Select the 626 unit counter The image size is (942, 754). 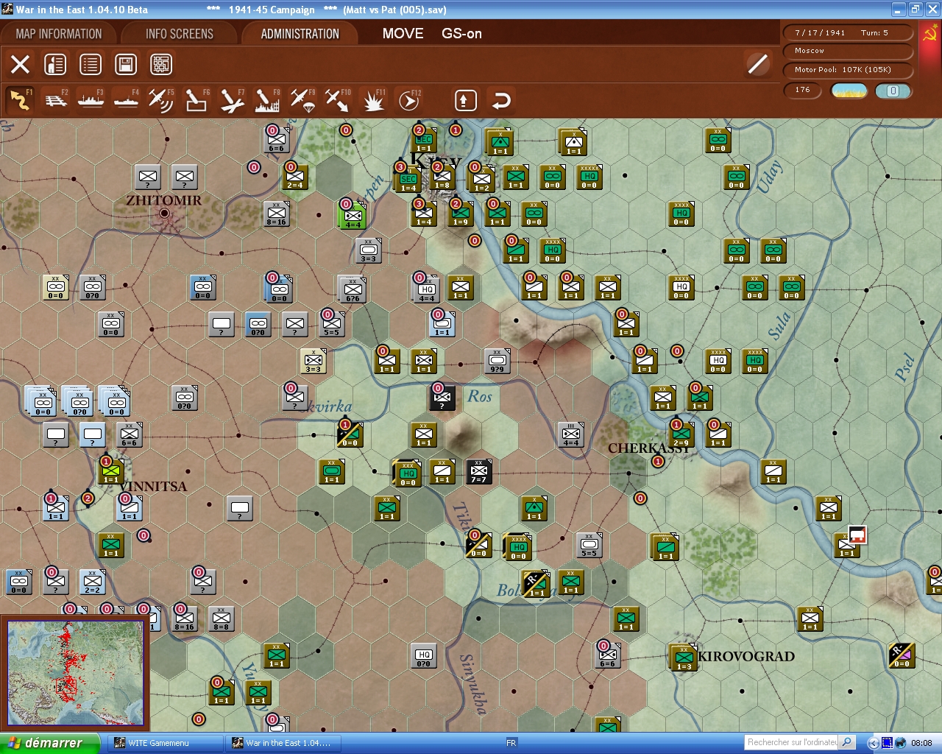tap(353, 290)
